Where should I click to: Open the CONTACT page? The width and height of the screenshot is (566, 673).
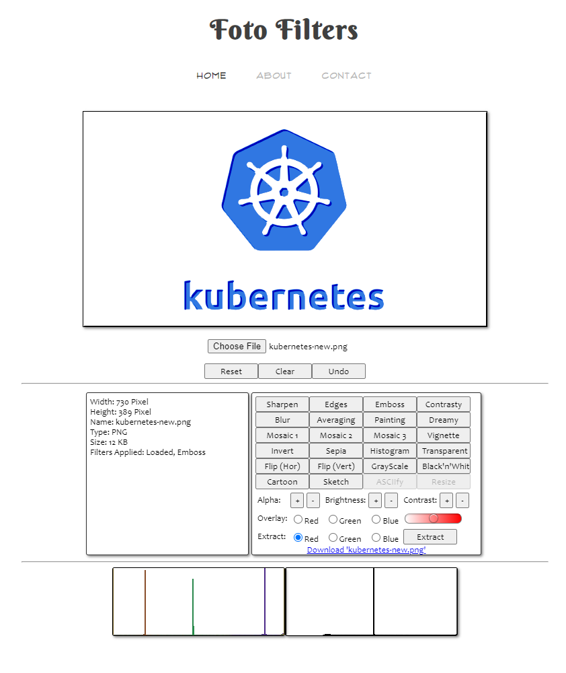346,75
